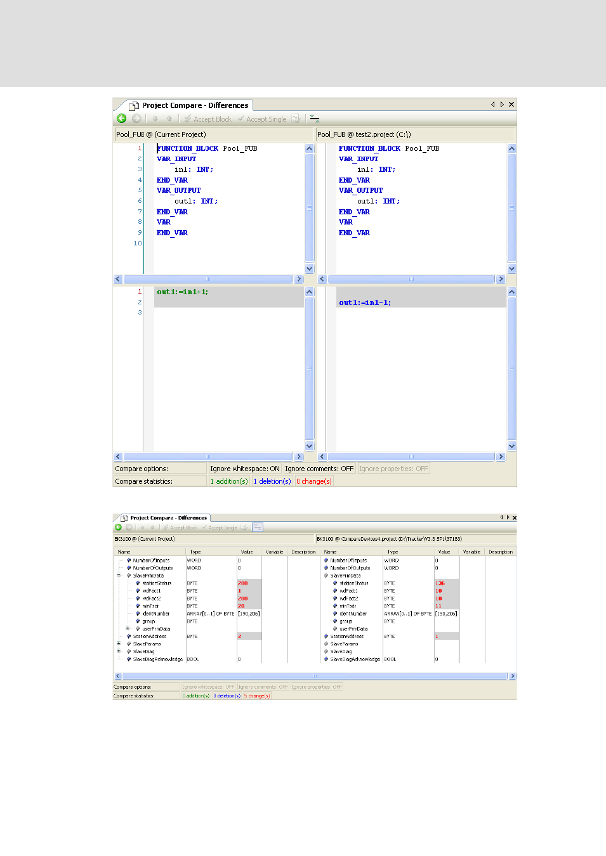This screenshot has width=606, height=856.
Task: Click scroll-right arrow below left declaration pane
Action: click(x=299, y=279)
